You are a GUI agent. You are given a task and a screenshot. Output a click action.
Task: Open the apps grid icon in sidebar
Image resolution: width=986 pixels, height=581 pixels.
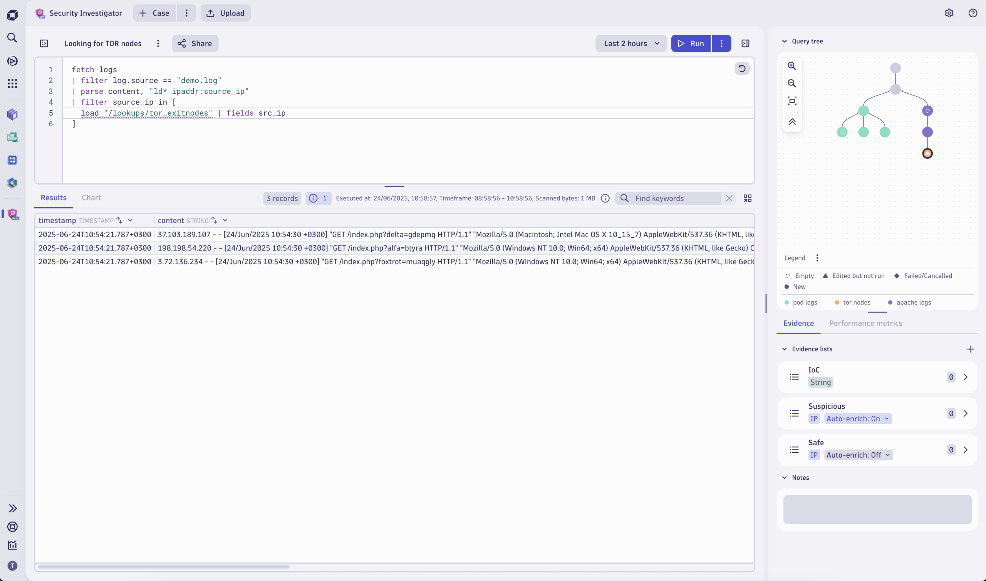pos(12,83)
